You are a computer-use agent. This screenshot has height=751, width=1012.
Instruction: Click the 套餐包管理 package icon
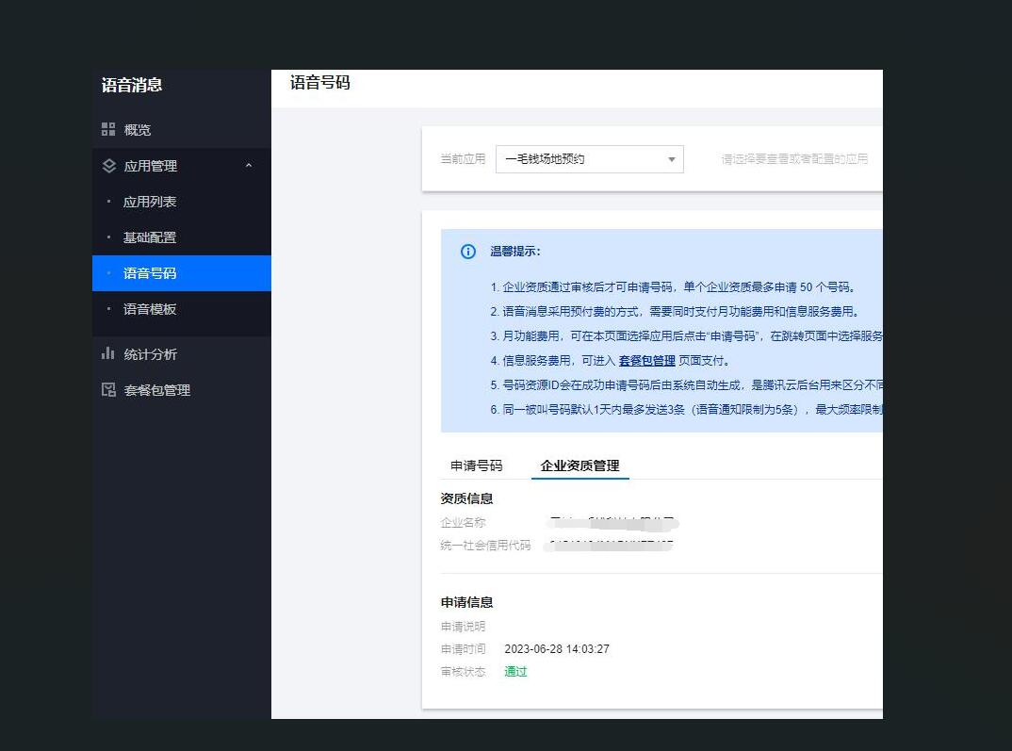click(108, 390)
